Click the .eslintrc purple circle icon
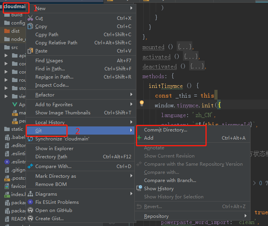Screen dimensions: 268x226 (7, 162)
